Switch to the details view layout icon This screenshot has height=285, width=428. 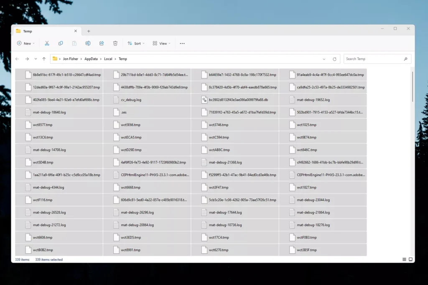click(404, 260)
